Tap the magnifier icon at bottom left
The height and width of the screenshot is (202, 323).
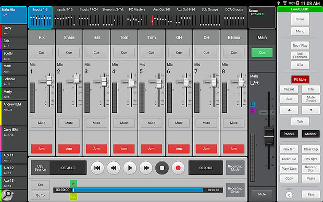point(7,194)
